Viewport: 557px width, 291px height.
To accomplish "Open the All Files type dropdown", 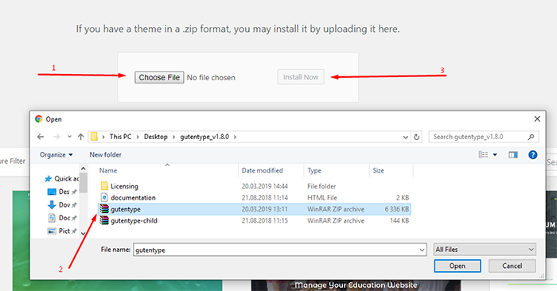I will [485, 250].
